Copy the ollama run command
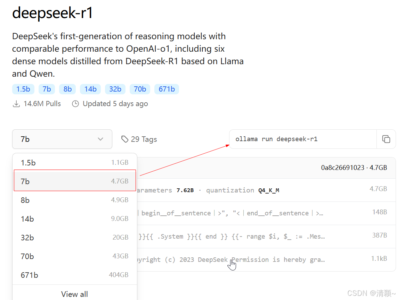Viewport: 397px width, 300px height. point(386,139)
